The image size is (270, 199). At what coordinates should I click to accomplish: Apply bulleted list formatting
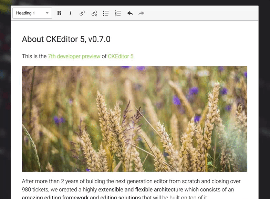coord(106,13)
